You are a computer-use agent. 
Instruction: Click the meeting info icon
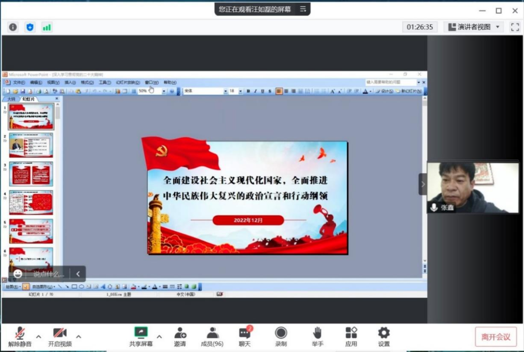13,27
